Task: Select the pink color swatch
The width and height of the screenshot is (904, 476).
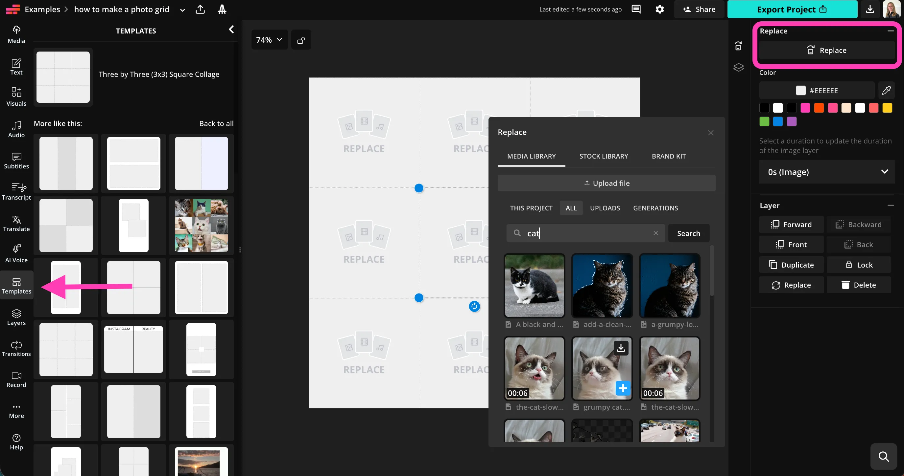Action: (x=805, y=108)
